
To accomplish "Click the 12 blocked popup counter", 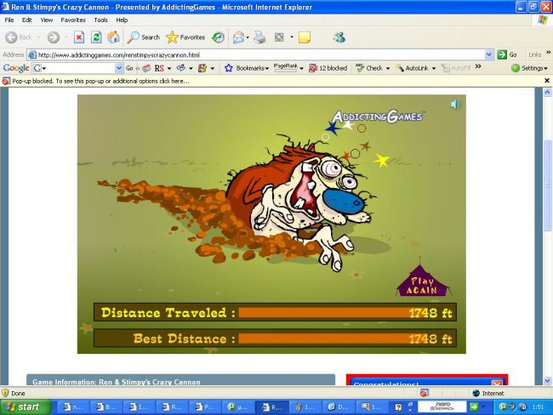I will (x=328, y=68).
